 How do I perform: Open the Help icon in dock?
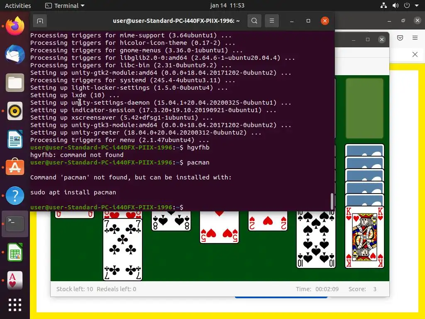pyautogui.click(x=15, y=196)
